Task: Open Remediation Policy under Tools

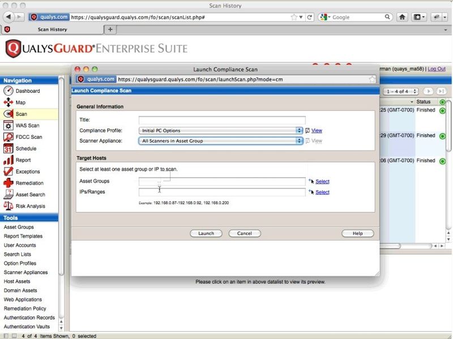Action: tap(25, 308)
